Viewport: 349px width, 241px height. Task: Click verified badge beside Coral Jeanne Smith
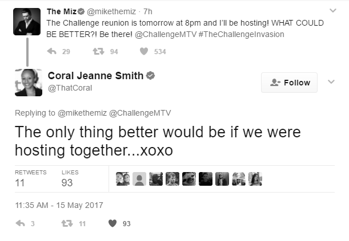pos(150,76)
